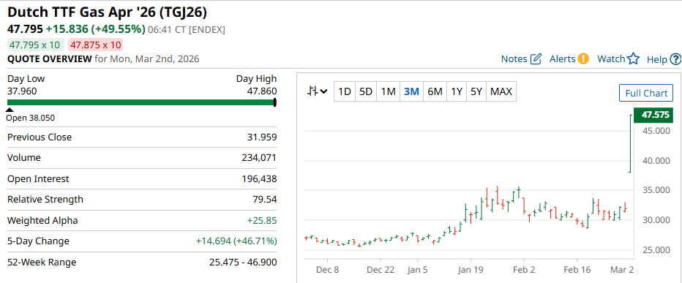Viewport: 682px width, 283px height.
Task: Click the Open 38.050 triangle marker
Action: tap(10, 110)
